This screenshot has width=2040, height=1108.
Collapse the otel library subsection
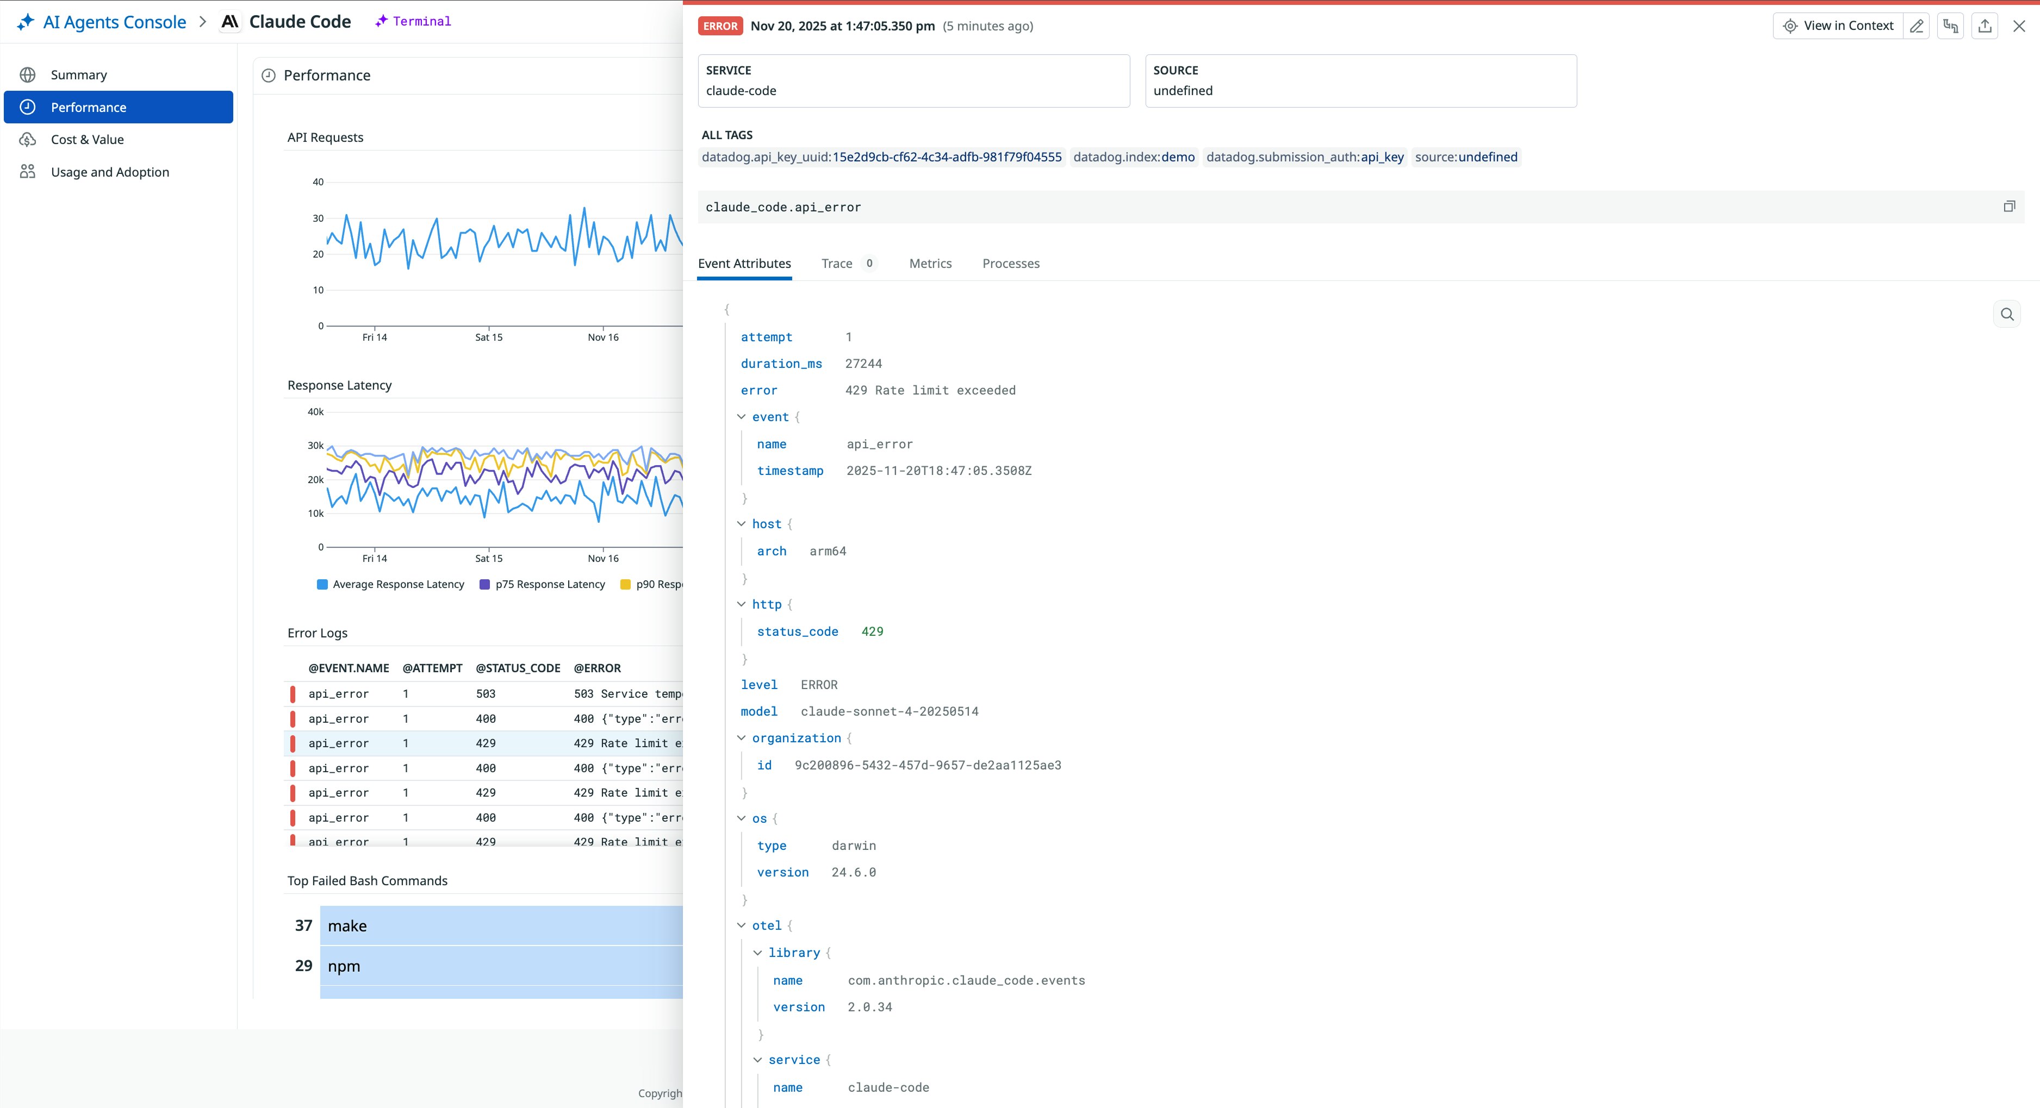[x=758, y=952]
